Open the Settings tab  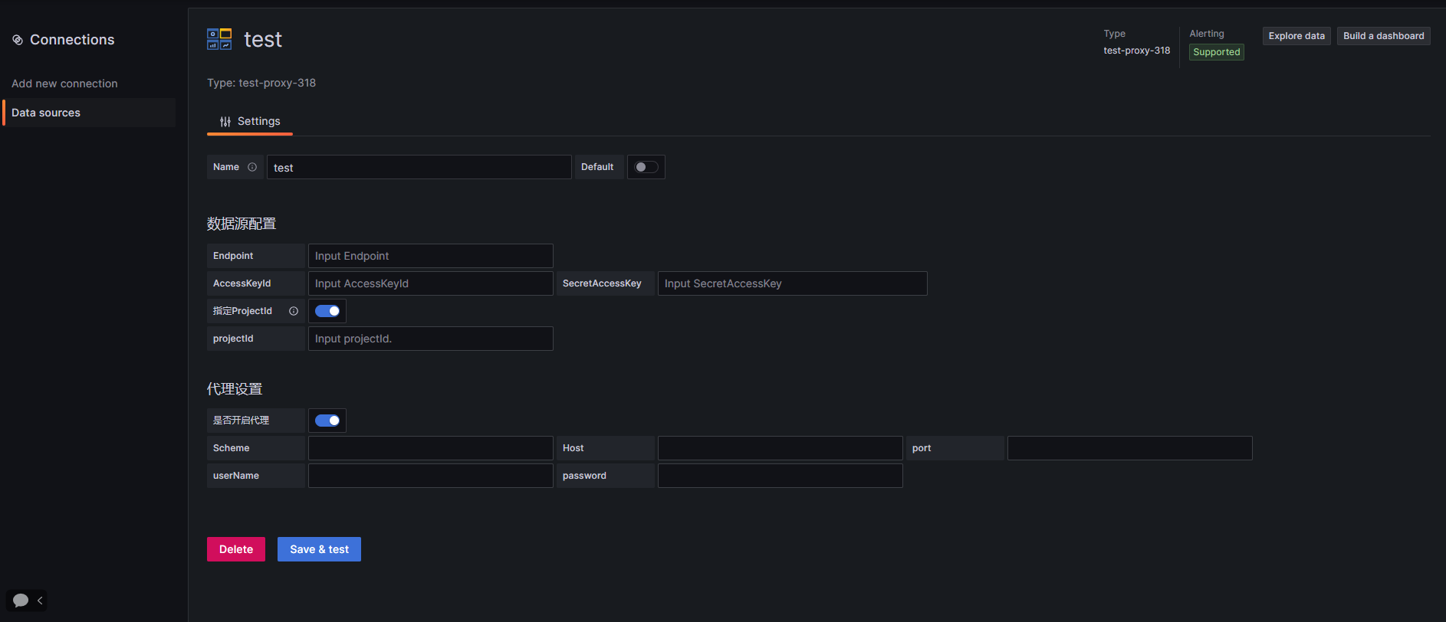pos(250,121)
